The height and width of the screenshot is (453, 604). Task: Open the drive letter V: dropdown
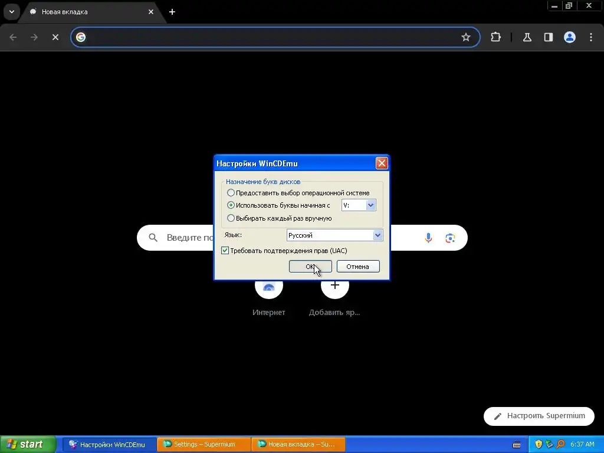coord(370,205)
